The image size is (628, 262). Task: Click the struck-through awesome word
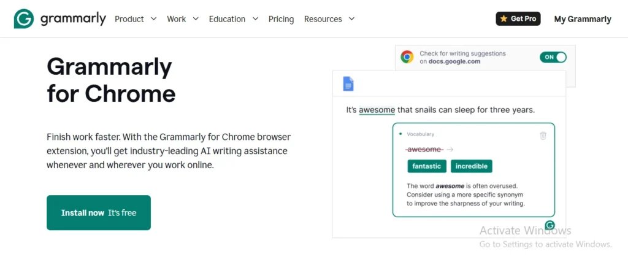(x=424, y=150)
